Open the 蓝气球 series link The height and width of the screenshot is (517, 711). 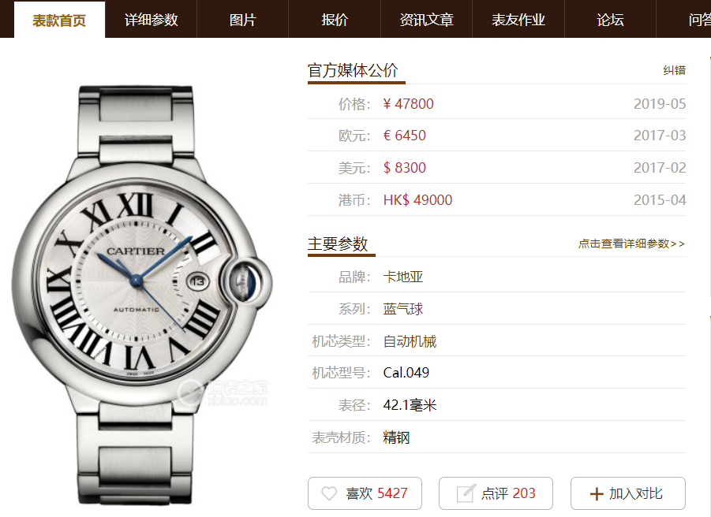click(403, 309)
